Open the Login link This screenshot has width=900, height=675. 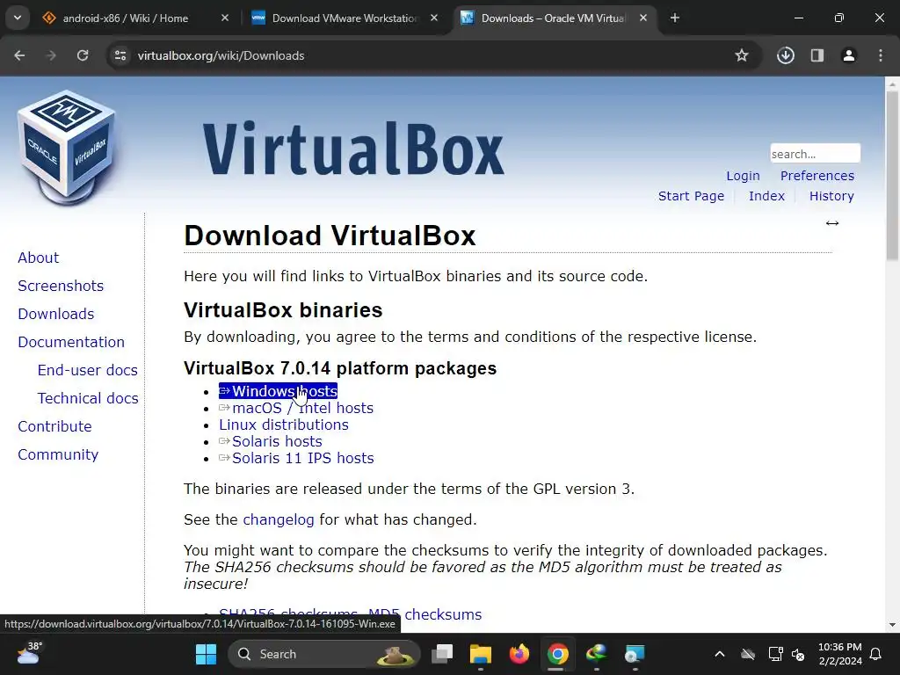click(743, 176)
